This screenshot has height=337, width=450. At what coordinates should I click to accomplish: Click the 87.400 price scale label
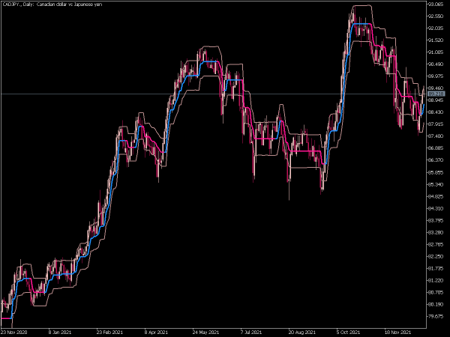pos(436,136)
